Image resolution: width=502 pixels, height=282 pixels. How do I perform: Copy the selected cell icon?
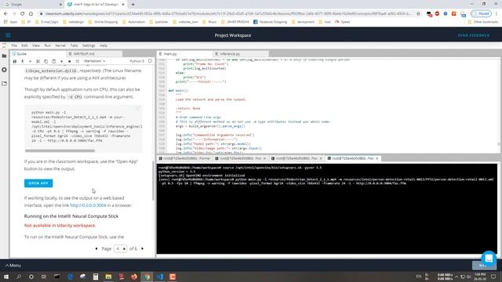[45, 61]
